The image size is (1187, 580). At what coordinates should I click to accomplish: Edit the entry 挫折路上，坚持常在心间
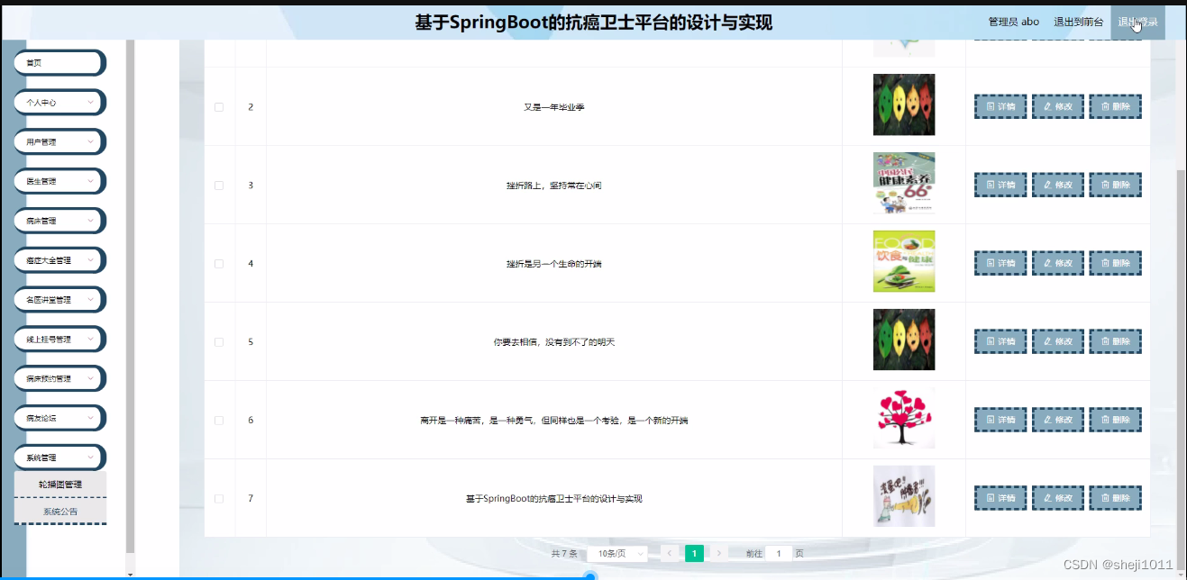[x=1057, y=184]
